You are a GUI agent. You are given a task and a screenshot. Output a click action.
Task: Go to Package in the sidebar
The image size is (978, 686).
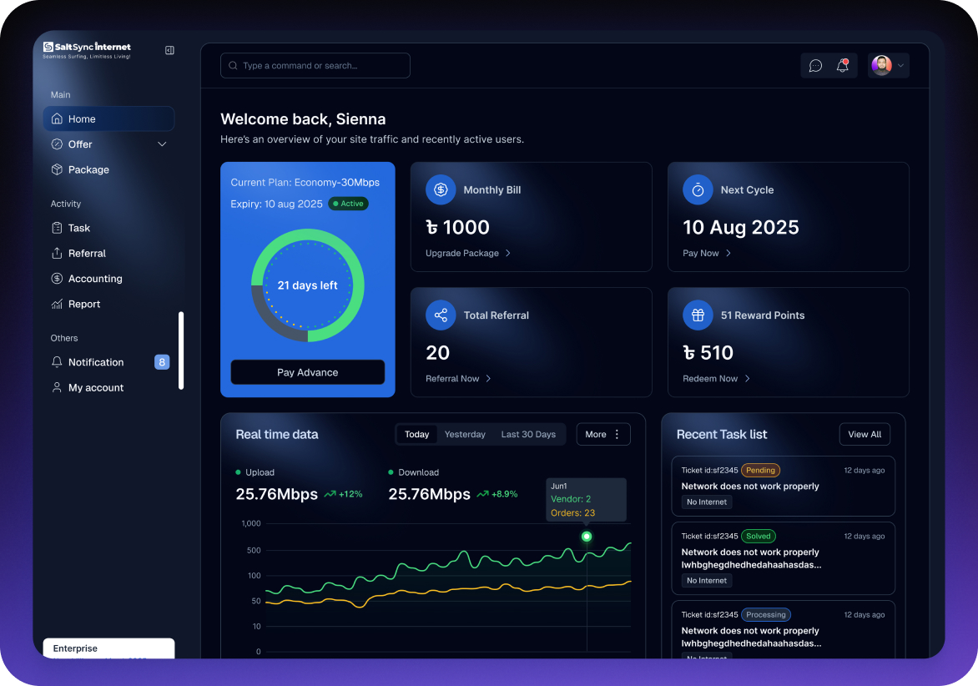[x=88, y=169]
